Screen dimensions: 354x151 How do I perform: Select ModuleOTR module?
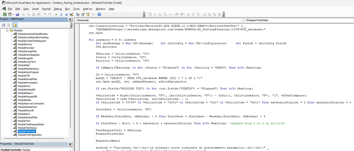coord(24,76)
